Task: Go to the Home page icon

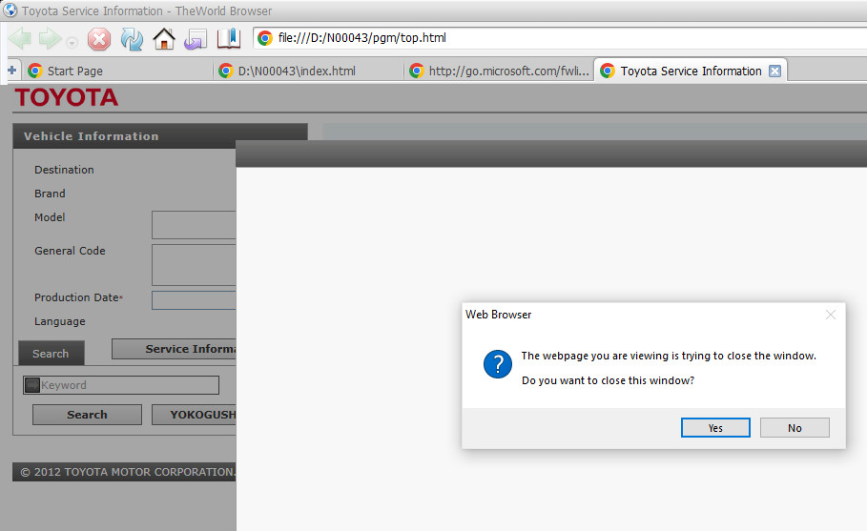Action: click(164, 39)
